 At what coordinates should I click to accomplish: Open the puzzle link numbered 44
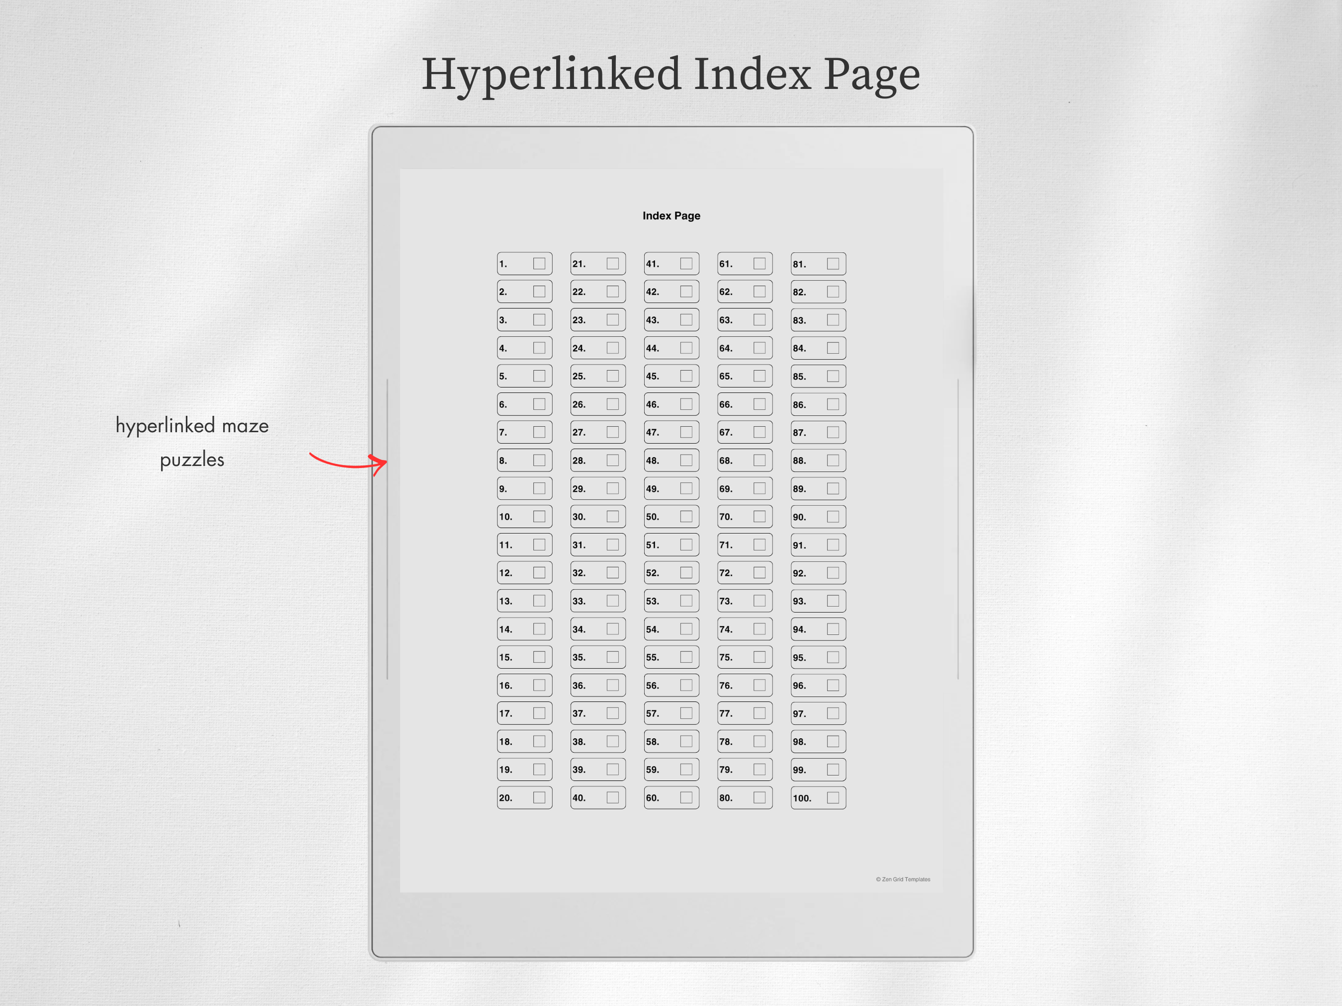point(652,348)
